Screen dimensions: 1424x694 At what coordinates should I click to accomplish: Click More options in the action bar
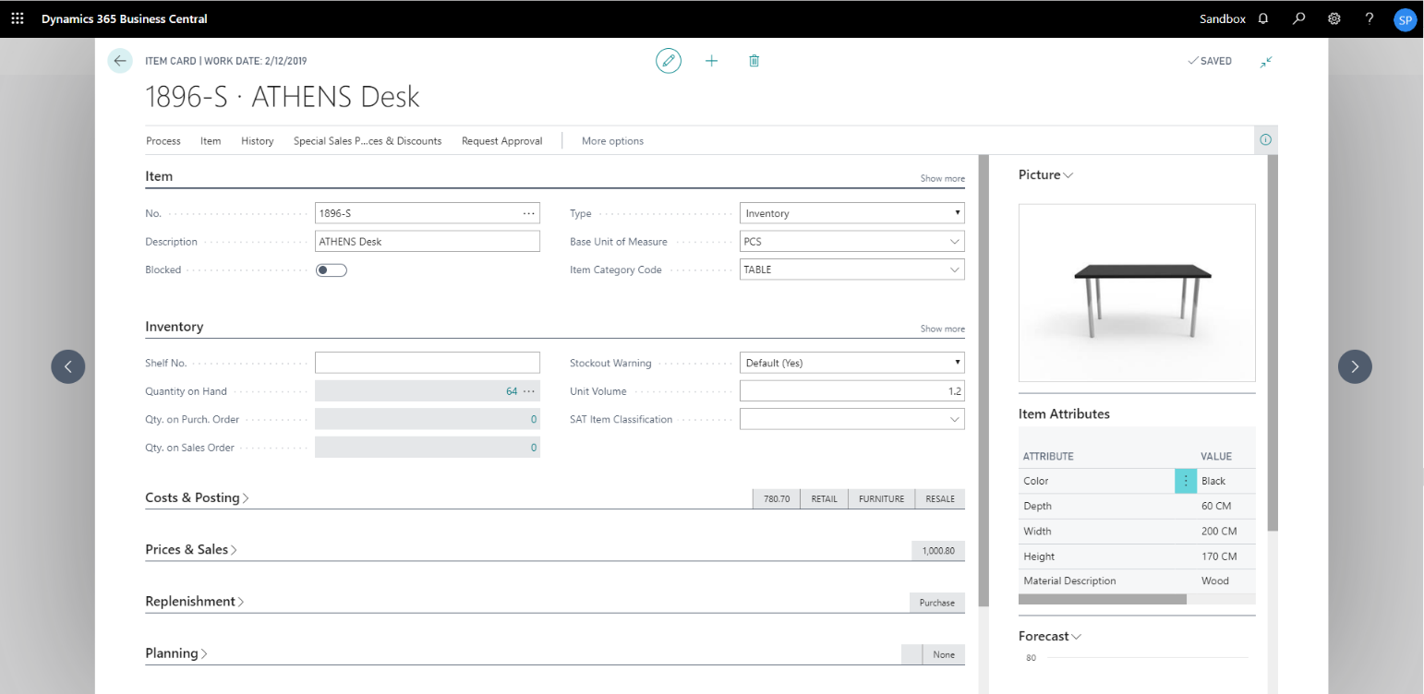612,141
